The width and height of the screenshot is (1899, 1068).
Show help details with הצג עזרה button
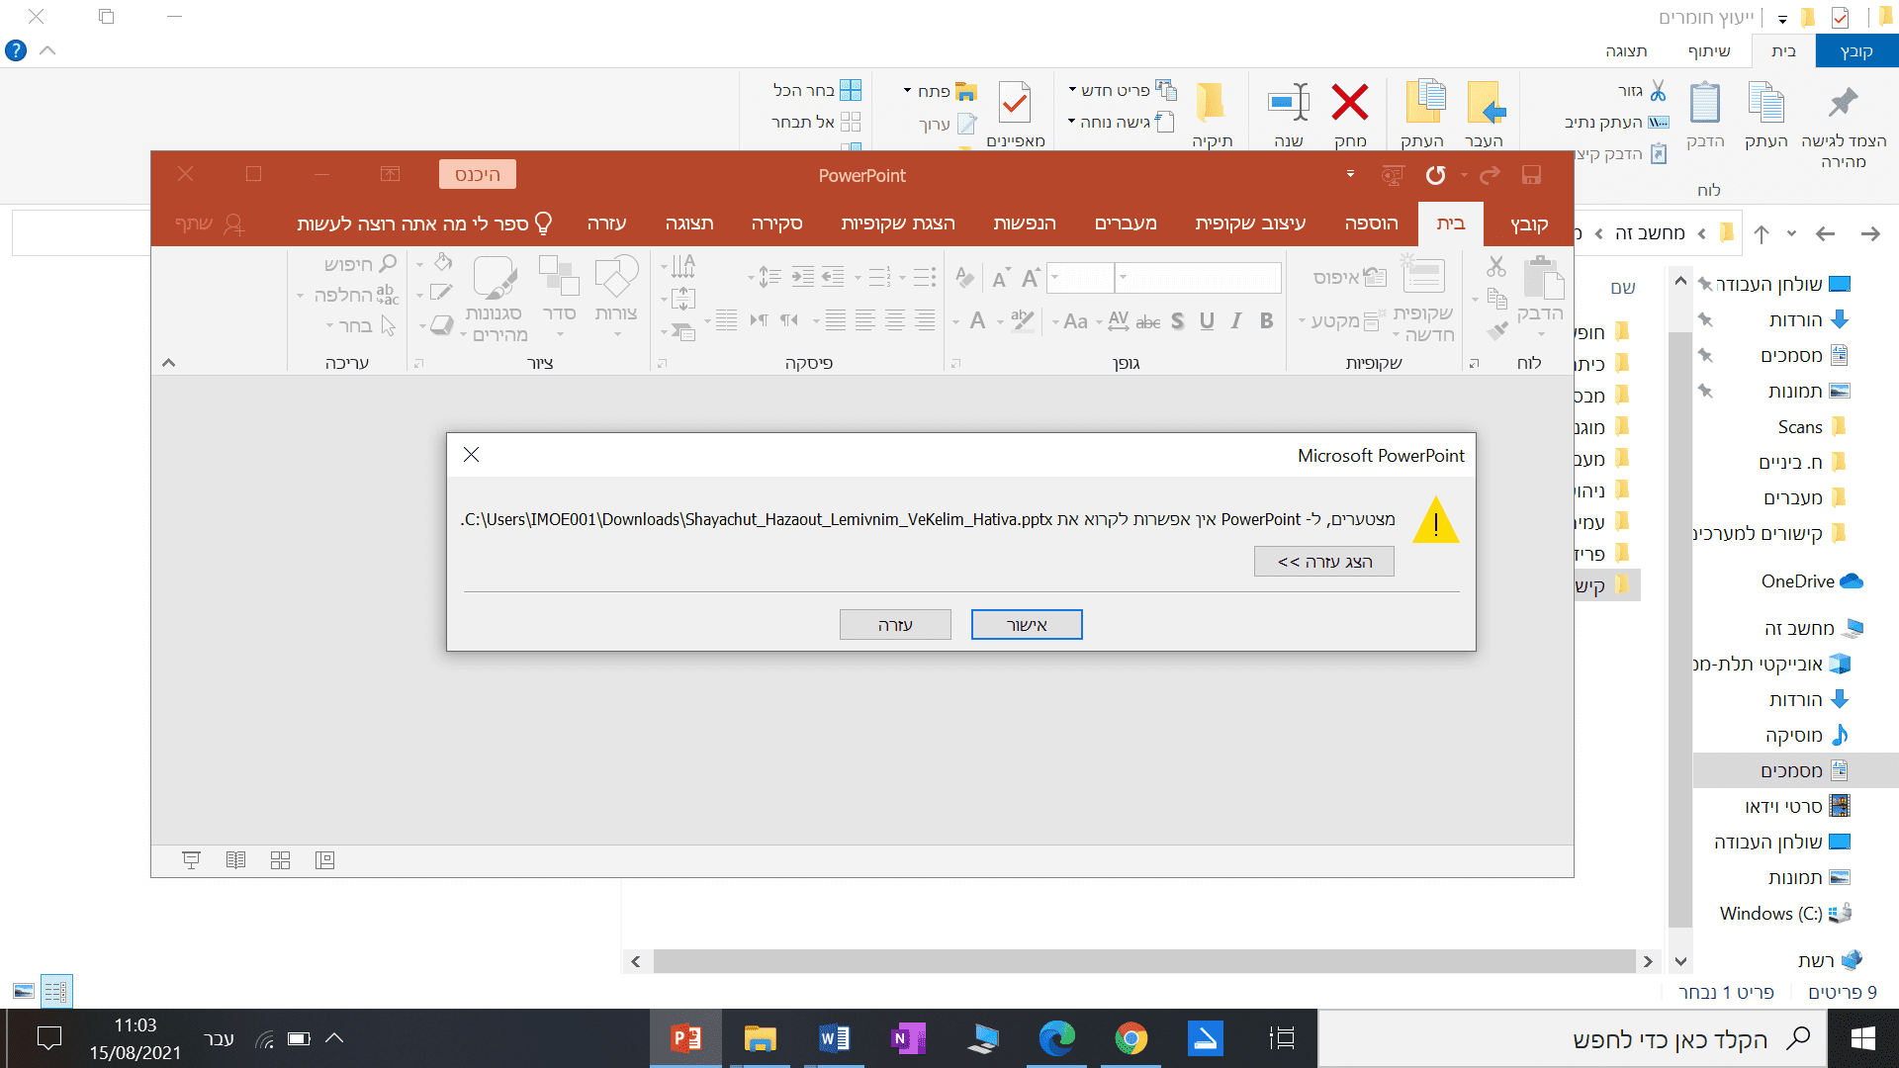[x=1323, y=562]
